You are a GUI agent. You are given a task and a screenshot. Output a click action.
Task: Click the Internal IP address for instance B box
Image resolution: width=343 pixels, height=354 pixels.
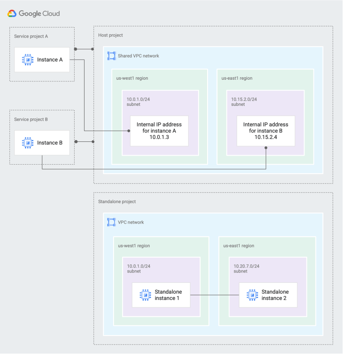pyautogui.click(x=265, y=130)
